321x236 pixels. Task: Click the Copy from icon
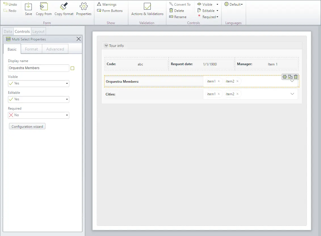pyautogui.click(x=44, y=7)
